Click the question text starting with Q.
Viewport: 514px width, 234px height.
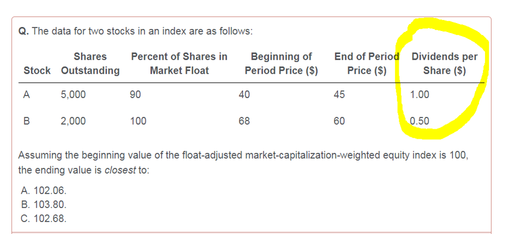point(136,32)
